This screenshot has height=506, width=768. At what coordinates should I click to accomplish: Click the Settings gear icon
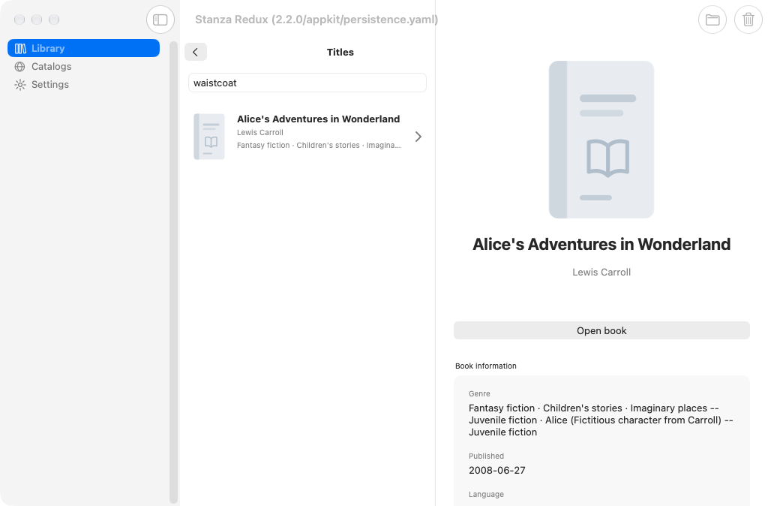click(20, 84)
